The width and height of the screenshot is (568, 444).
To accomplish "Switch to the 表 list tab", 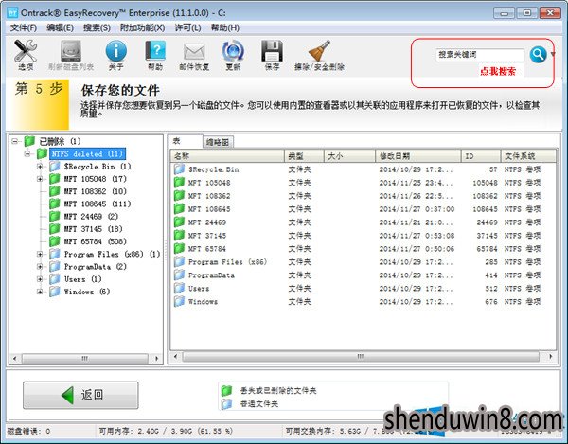I will coord(186,141).
